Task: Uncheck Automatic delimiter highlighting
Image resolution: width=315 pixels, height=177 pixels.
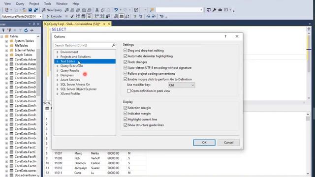Action: pyautogui.click(x=126, y=56)
